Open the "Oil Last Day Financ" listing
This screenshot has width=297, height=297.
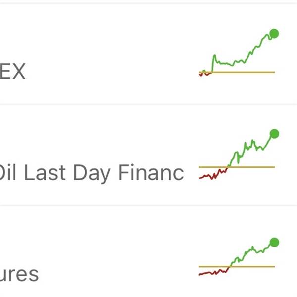tap(92, 173)
